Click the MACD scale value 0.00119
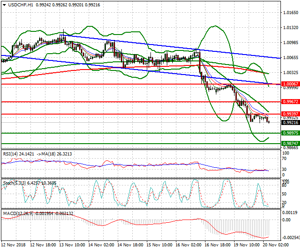This screenshot has height=250, width=300. pos(290,213)
